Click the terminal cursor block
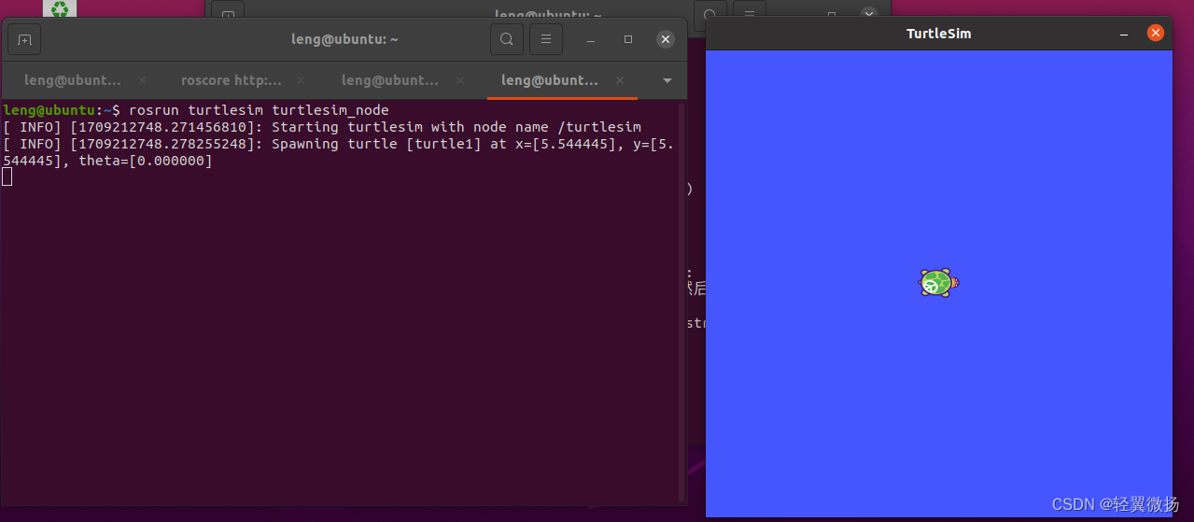Screen dimensions: 1194x522 tap(7, 177)
